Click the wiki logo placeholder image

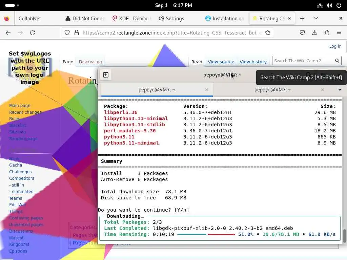[30, 68]
